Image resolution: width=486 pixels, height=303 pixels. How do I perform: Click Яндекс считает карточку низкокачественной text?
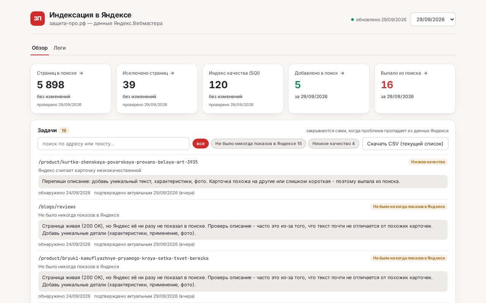(90, 170)
